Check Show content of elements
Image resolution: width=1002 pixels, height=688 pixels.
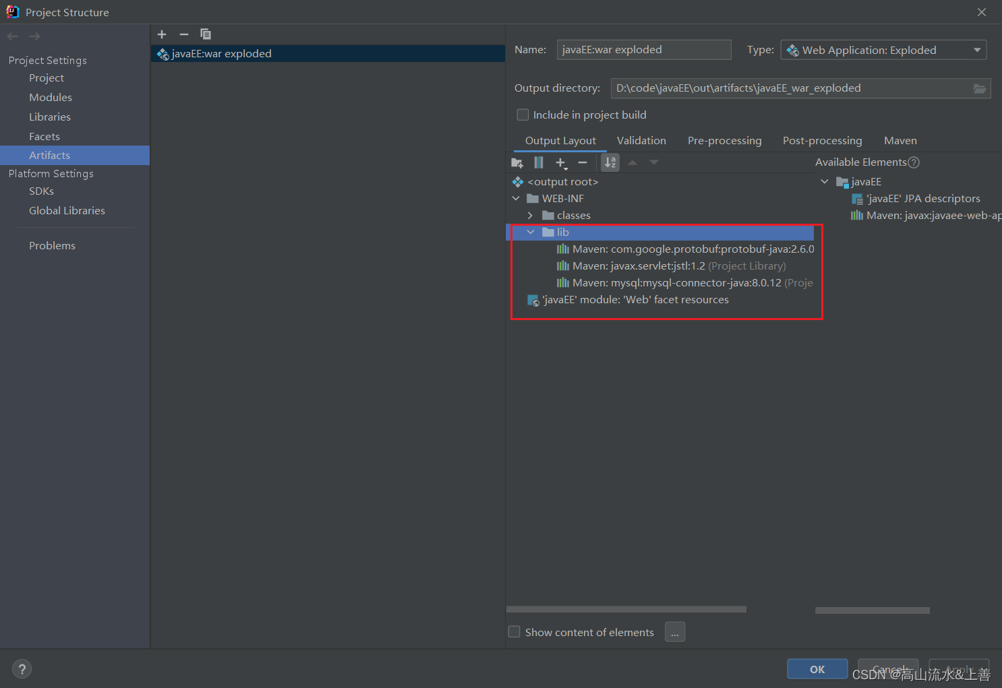pyautogui.click(x=514, y=631)
